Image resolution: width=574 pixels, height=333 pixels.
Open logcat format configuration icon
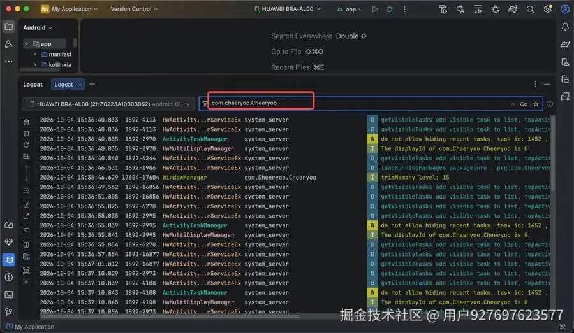[26, 230]
